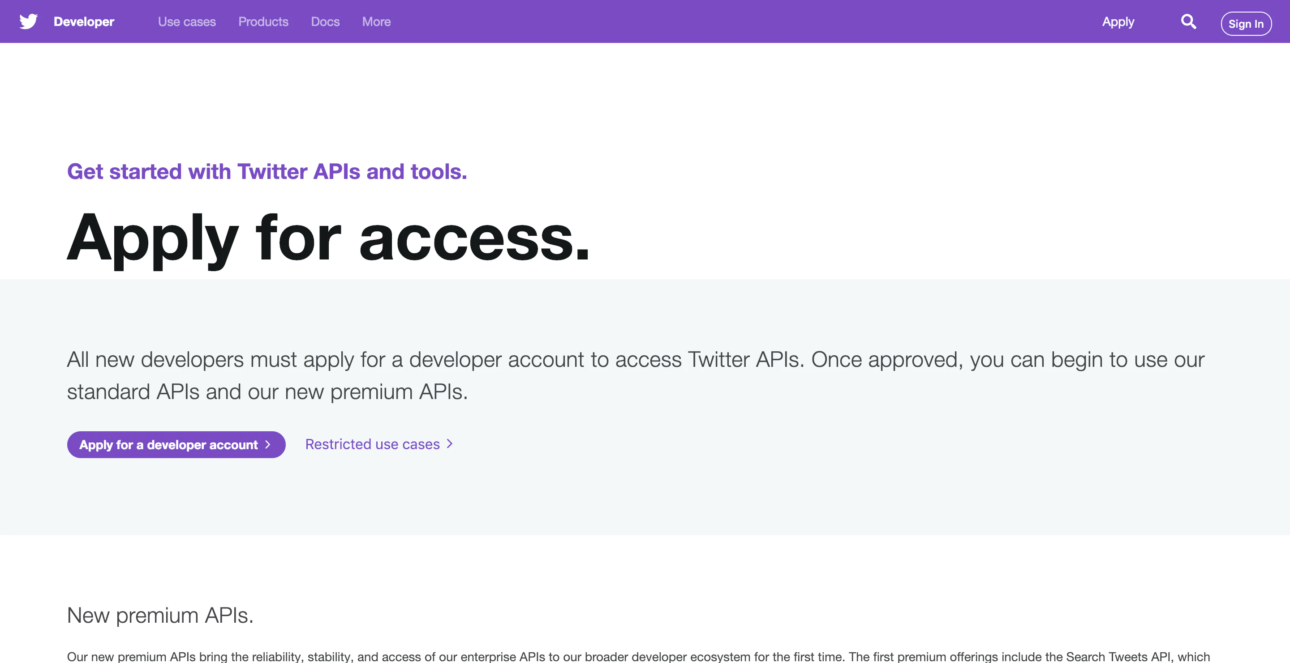The height and width of the screenshot is (663, 1290).
Task: Open the Products menu
Action: point(263,21)
